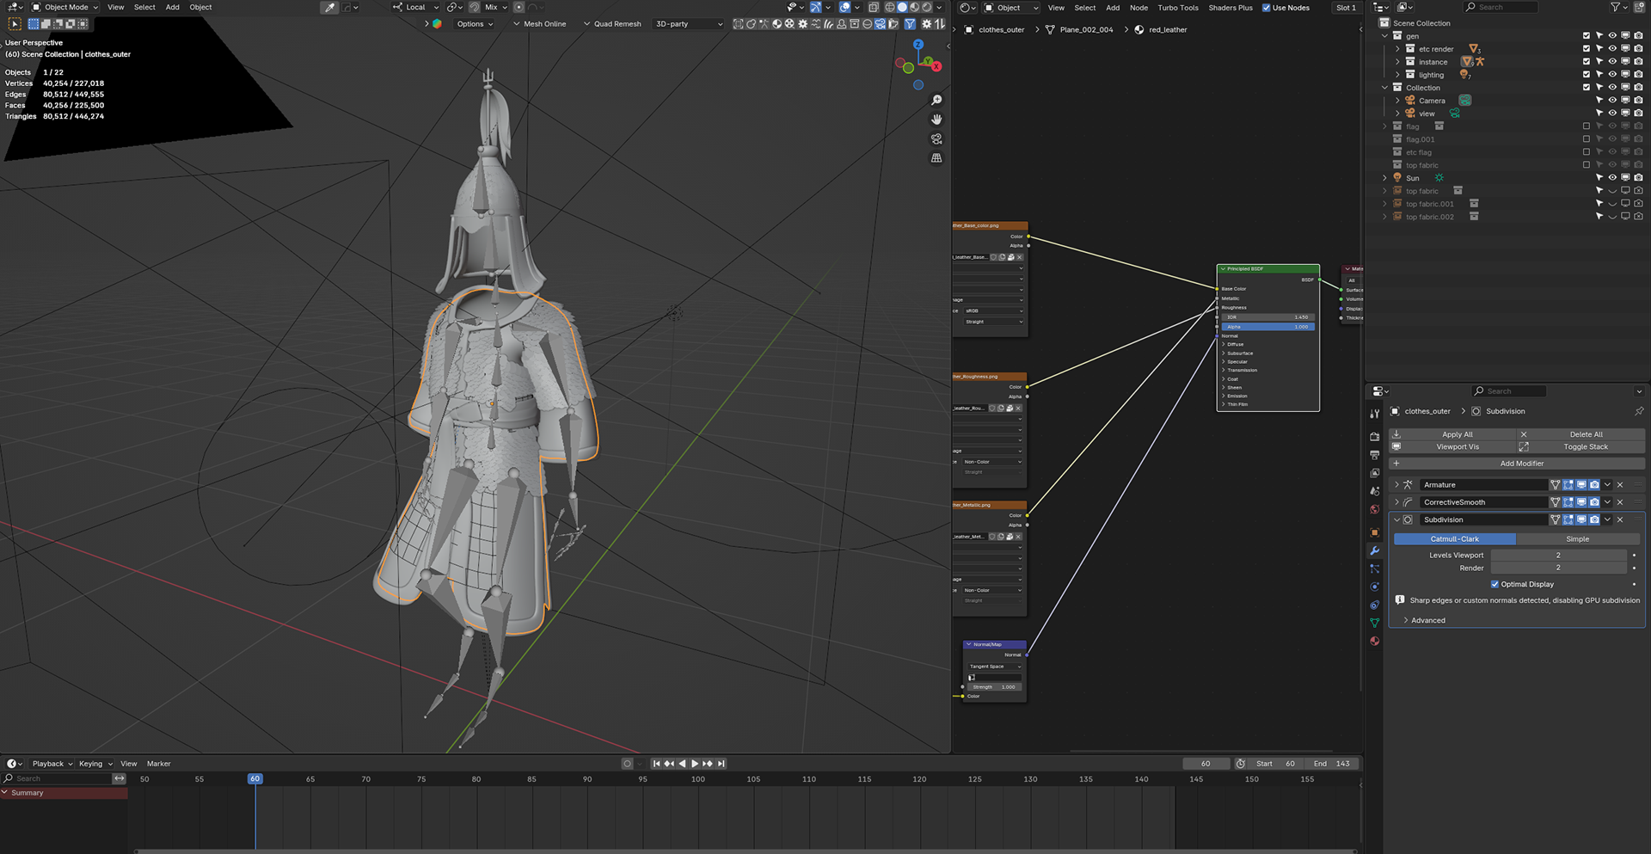Toggle the camera view icon in viewport

[936, 138]
